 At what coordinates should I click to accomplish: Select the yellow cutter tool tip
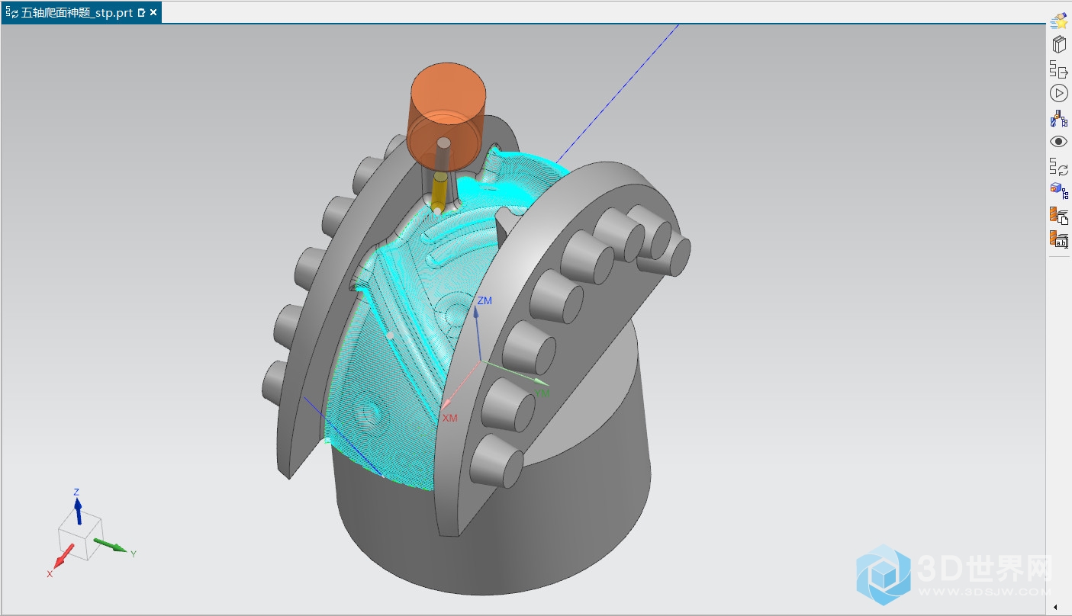[x=439, y=194]
